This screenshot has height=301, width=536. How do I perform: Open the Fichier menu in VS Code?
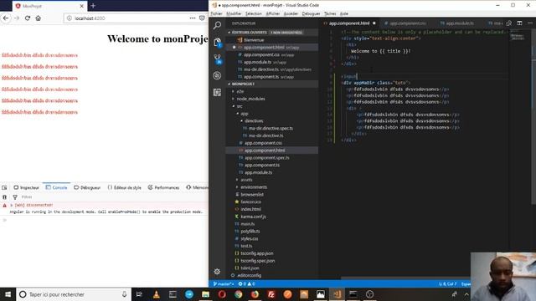[x=216, y=13]
